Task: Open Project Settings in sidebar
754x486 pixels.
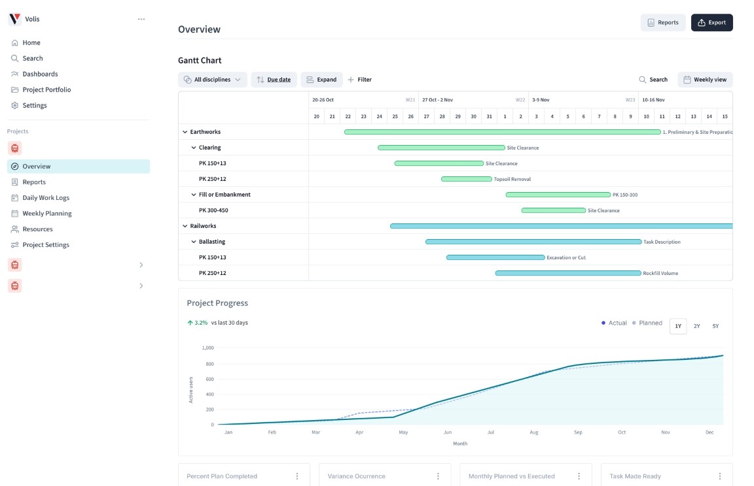Action: (x=46, y=245)
